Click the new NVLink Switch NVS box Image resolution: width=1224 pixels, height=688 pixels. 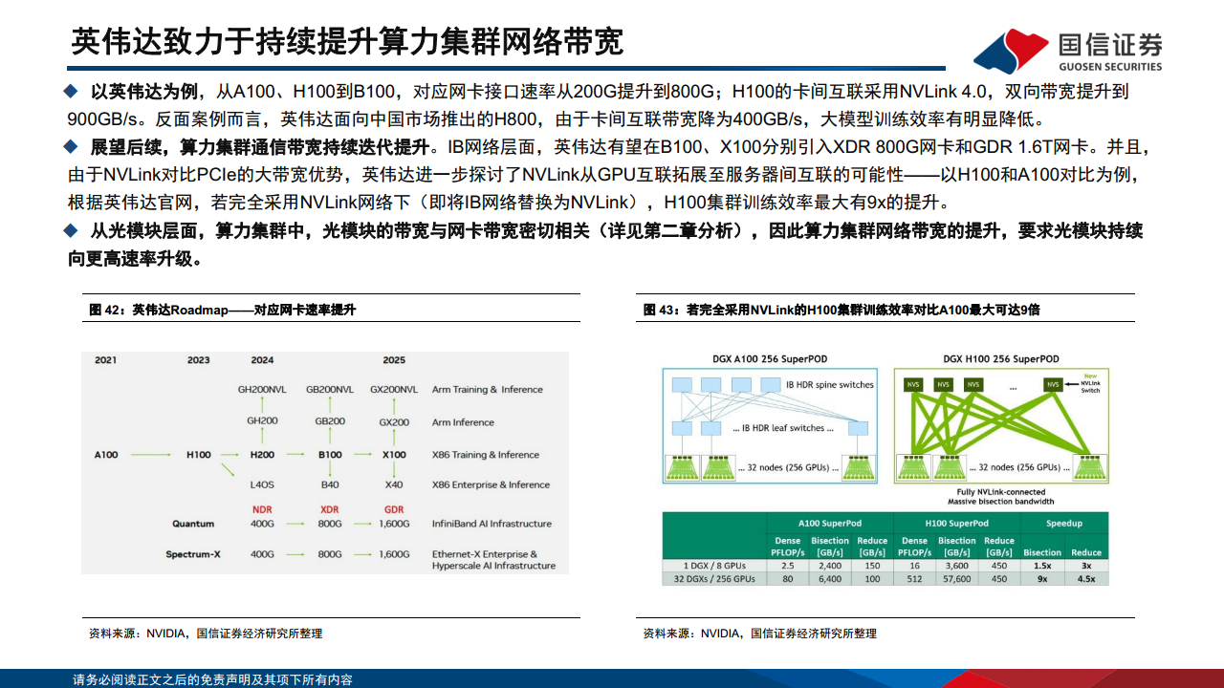tap(1051, 385)
